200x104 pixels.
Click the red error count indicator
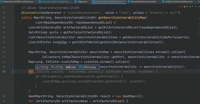pyautogui.click(x=181, y=6)
